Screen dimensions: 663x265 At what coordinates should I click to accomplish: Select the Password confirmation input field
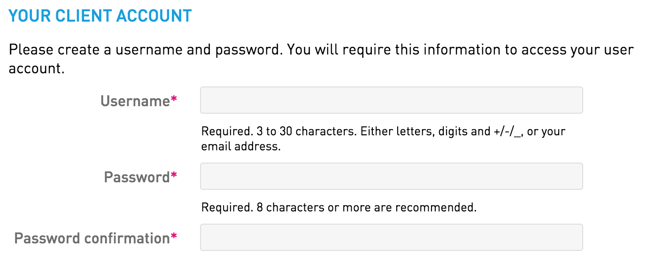tap(391, 237)
